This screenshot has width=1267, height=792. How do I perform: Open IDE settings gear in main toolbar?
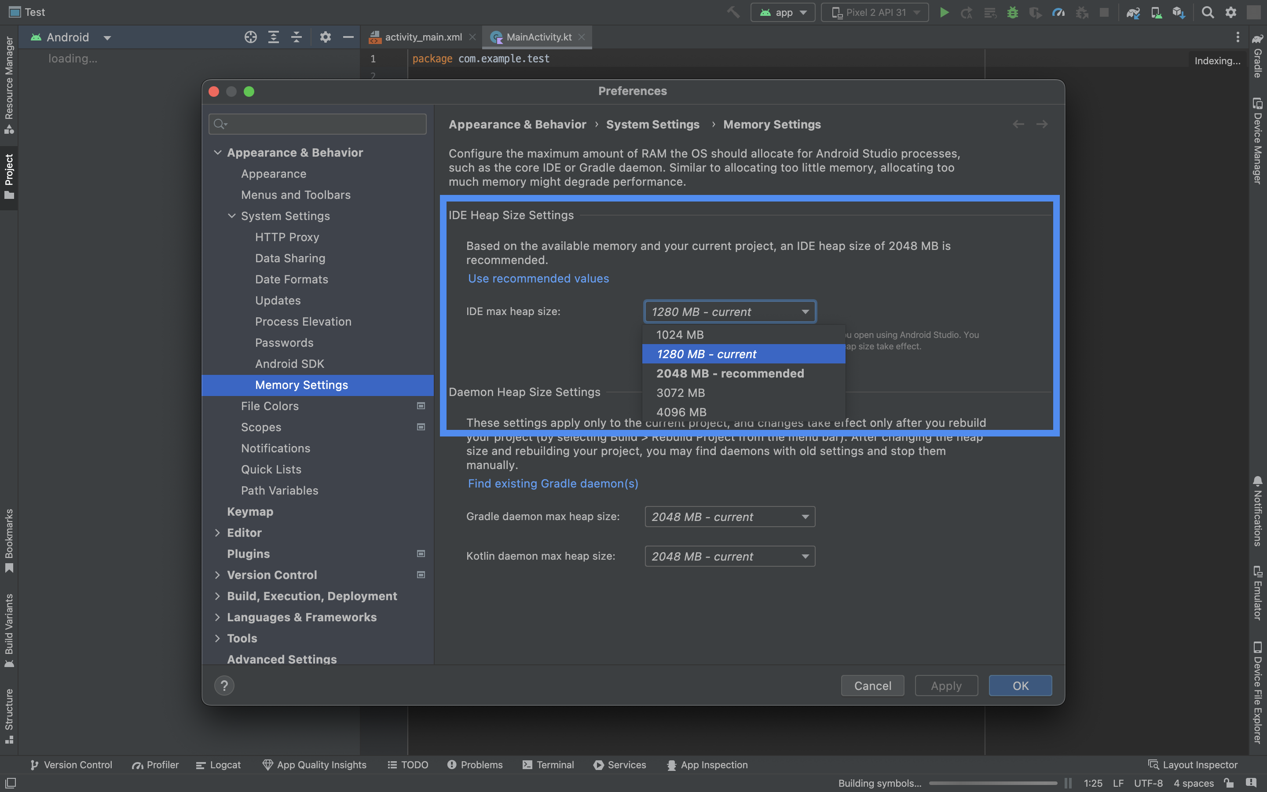click(x=1230, y=12)
